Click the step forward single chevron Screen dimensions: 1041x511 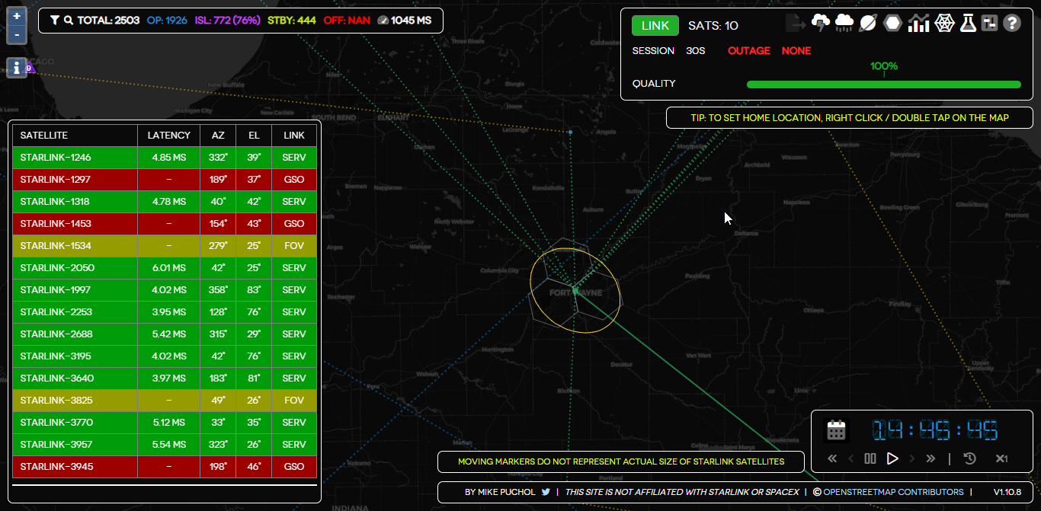(x=912, y=458)
